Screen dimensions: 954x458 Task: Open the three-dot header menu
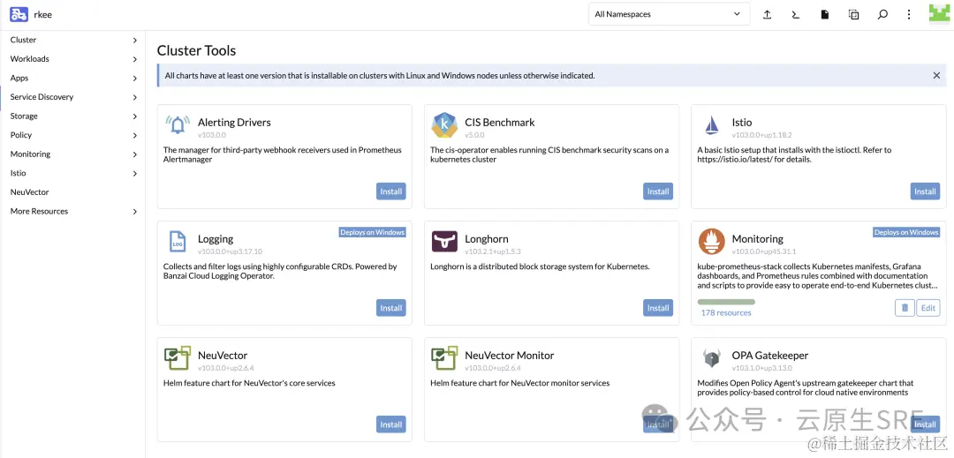click(x=909, y=15)
